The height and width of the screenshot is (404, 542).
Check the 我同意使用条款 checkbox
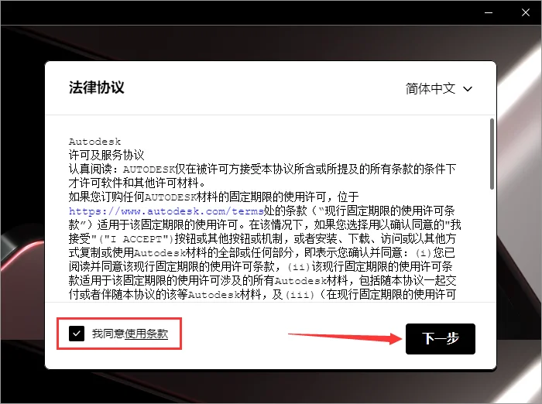click(x=77, y=334)
